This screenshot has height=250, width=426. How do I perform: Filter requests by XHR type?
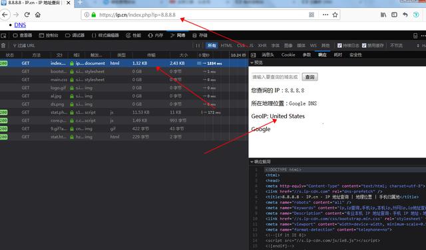[262, 46]
